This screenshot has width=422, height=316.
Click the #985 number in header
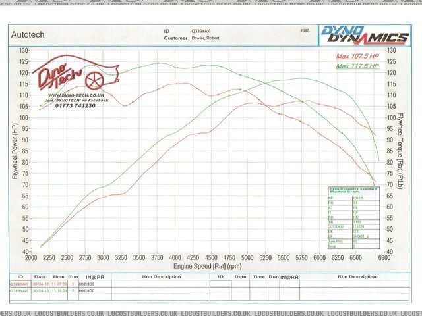pos(304,31)
